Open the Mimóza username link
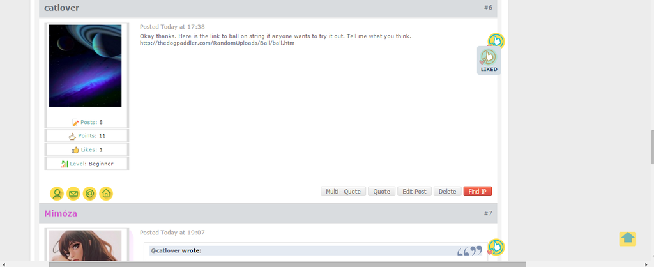This screenshot has height=267, width=654. click(61, 213)
